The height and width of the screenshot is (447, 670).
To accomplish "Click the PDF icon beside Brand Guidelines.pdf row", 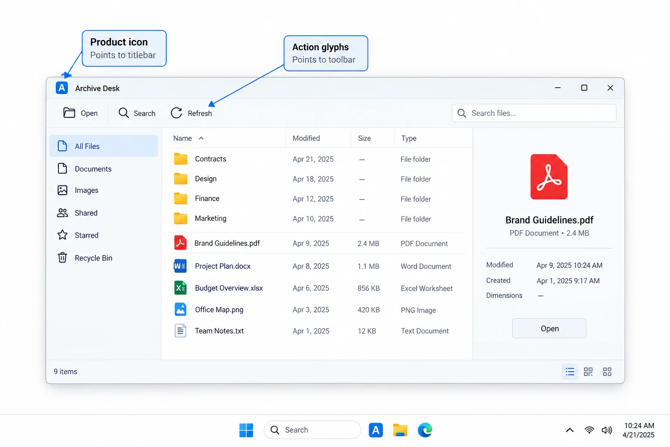I will point(181,243).
